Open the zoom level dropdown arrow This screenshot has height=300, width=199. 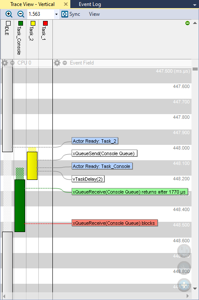point(56,15)
